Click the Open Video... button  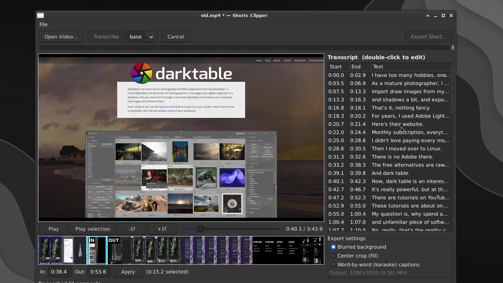pyautogui.click(x=61, y=37)
